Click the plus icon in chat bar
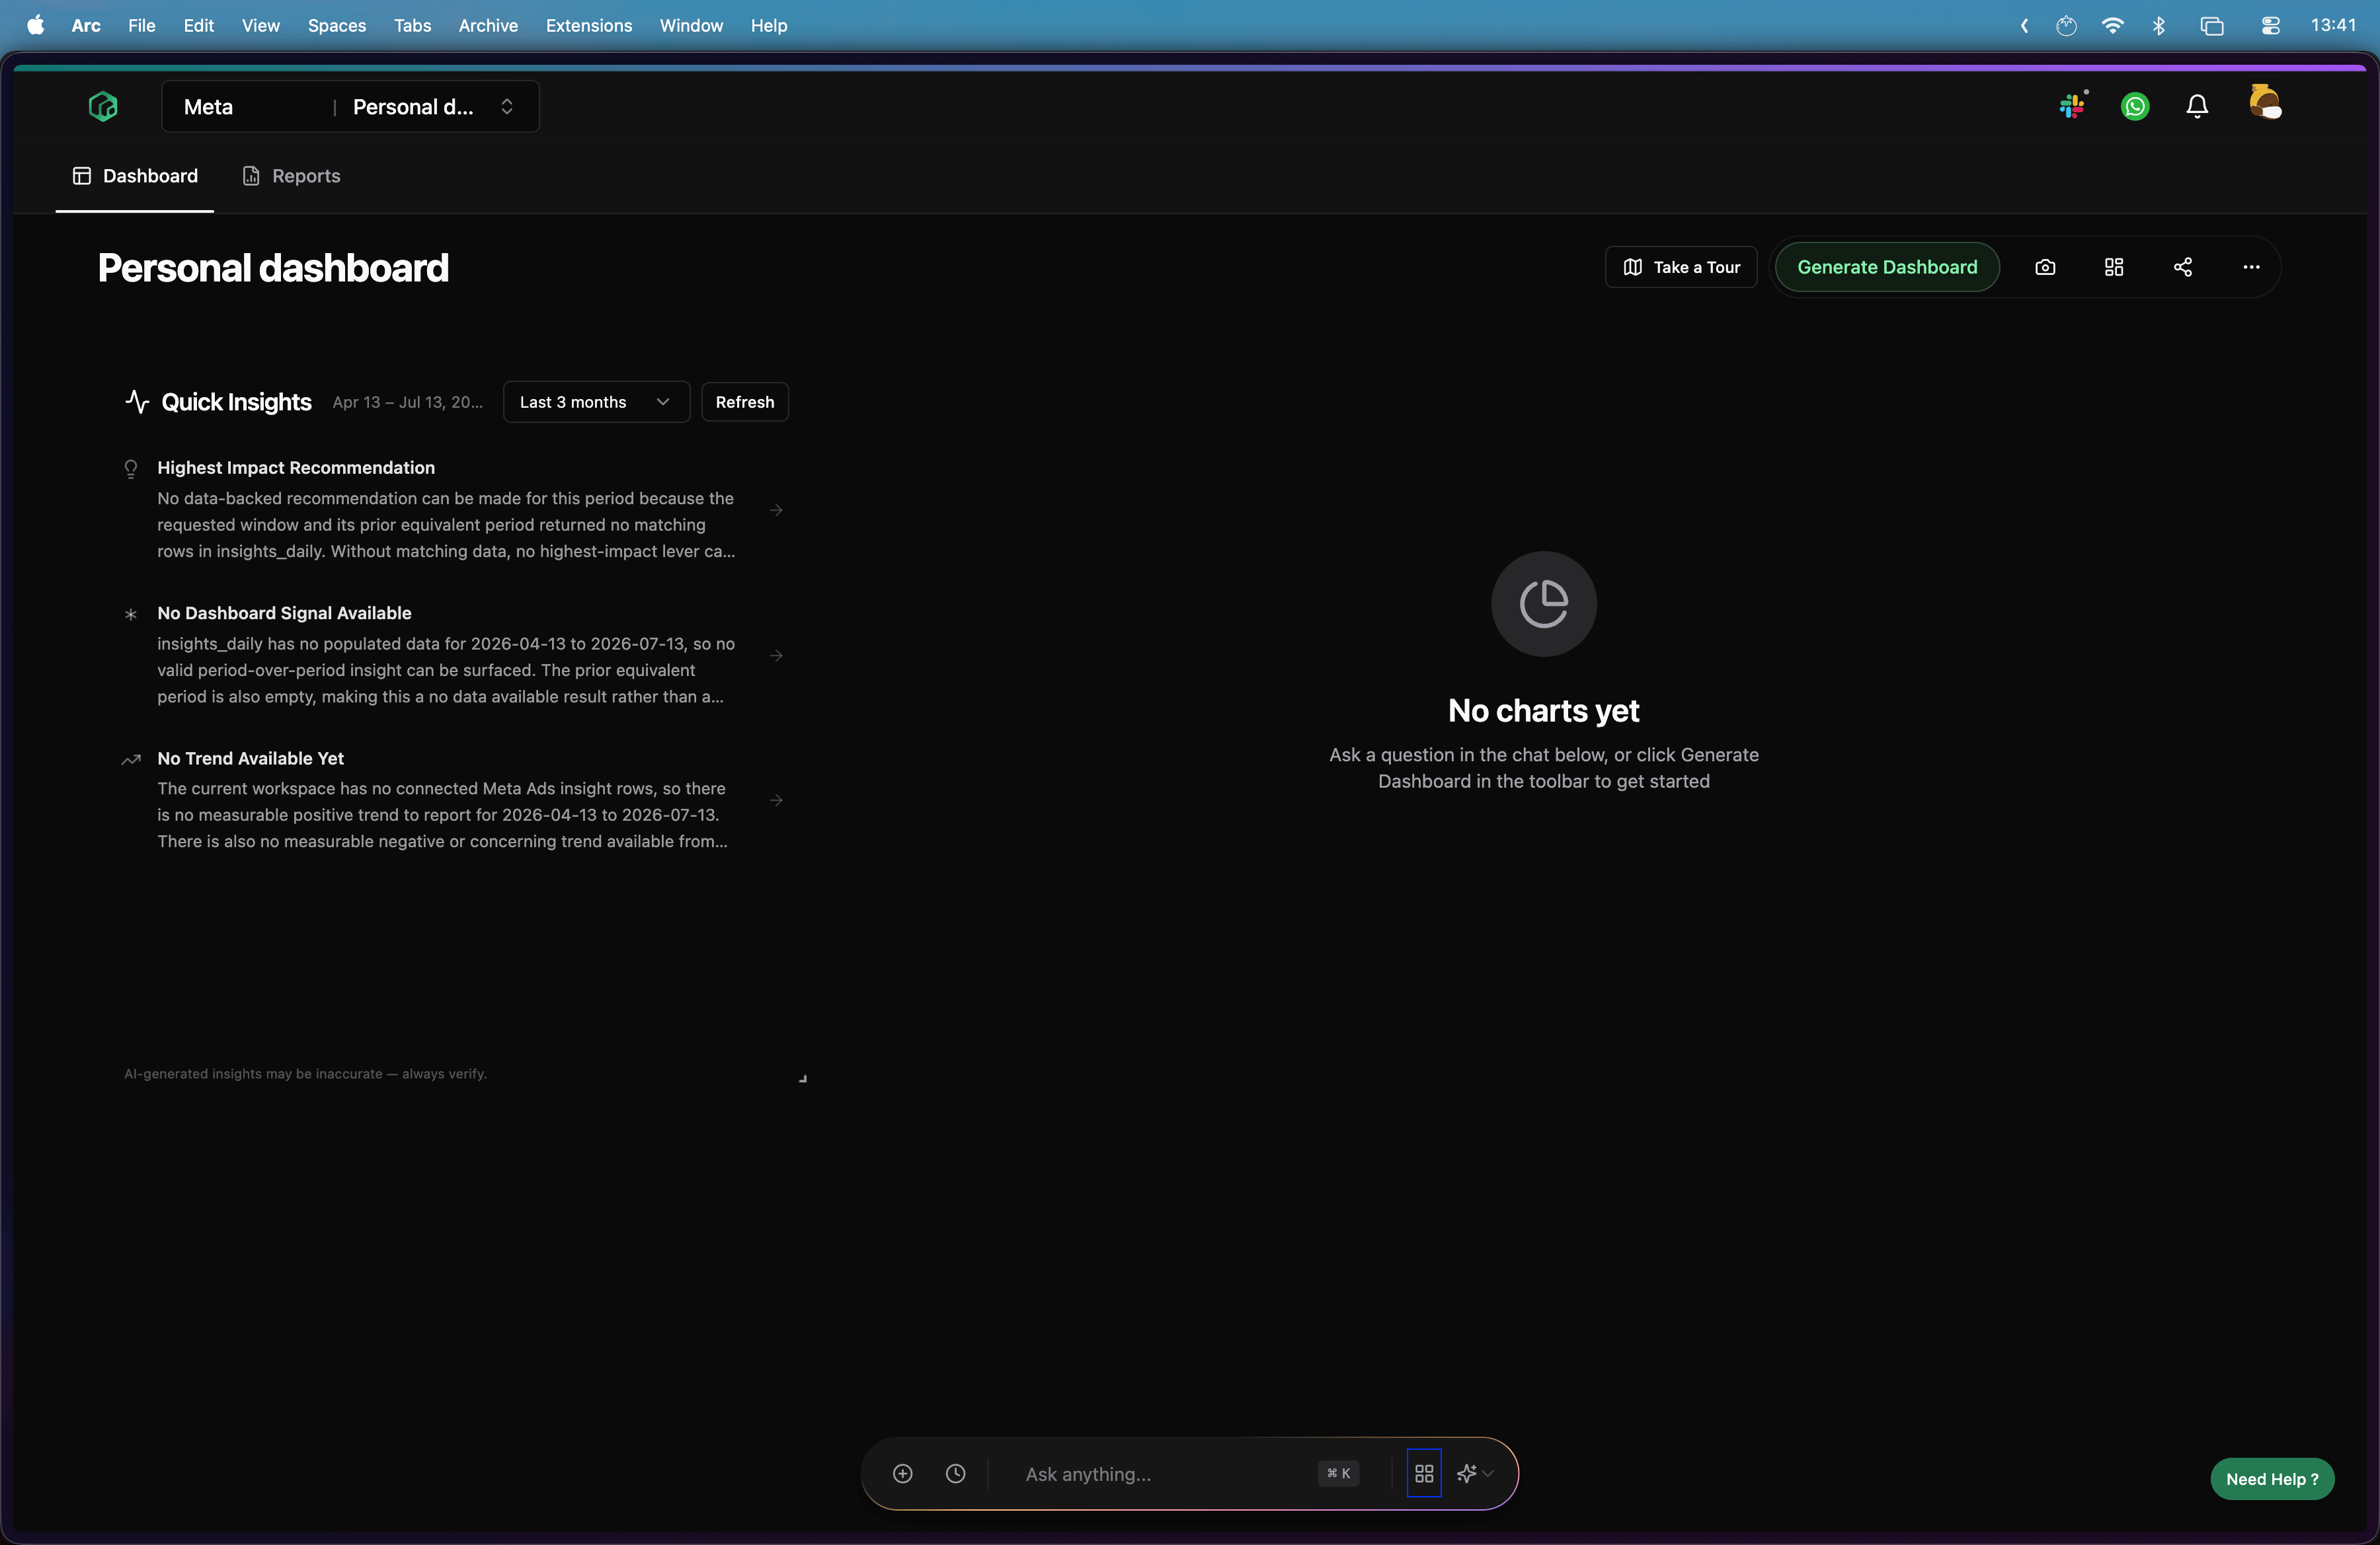This screenshot has width=2380, height=1545. 903,1474
